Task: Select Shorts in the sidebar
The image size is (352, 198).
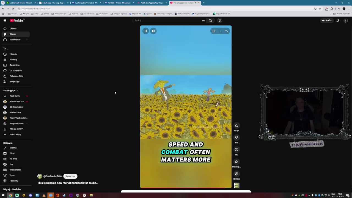Action: (x=15, y=34)
